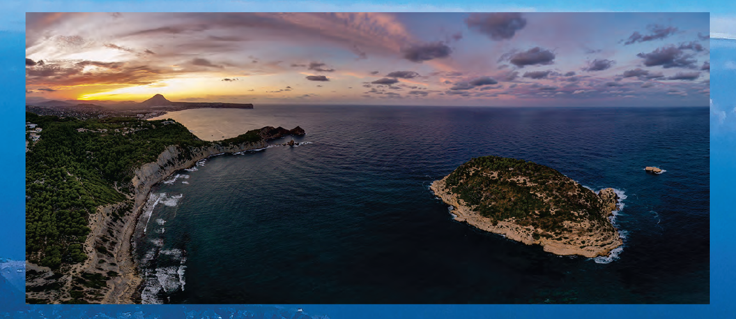This screenshot has height=319, width=736.
Task: Click the blue border right of the photo
Action: click(723, 159)
